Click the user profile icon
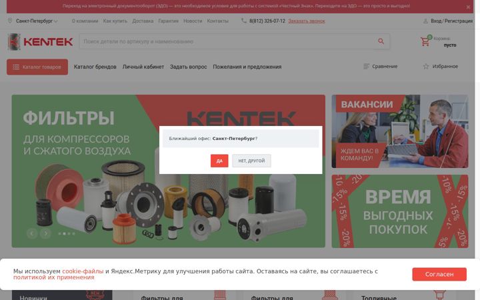480x300 pixels. (x=425, y=21)
